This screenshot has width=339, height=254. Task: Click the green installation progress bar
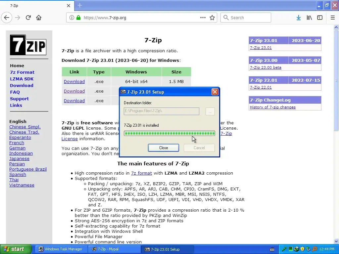(x=169, y=133)
